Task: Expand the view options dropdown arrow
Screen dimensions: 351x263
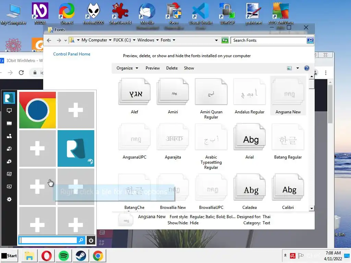Action: 298,68
